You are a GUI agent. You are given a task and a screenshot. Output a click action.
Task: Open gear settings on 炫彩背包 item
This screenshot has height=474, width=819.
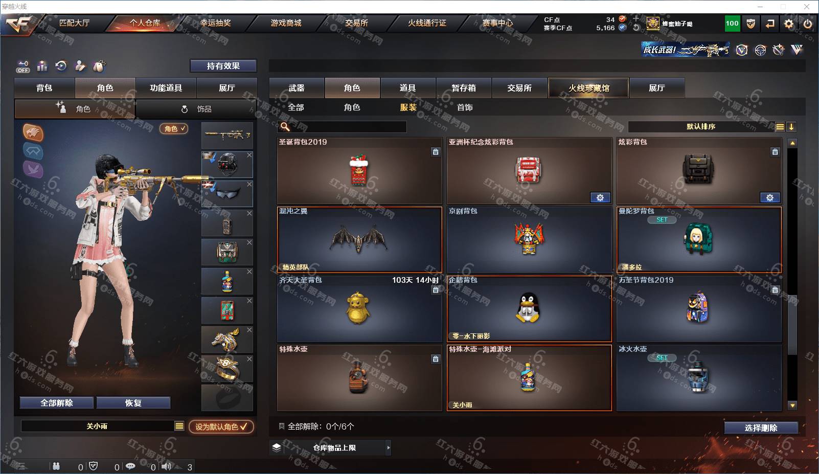pyautogui.click(x=770, y=197)
